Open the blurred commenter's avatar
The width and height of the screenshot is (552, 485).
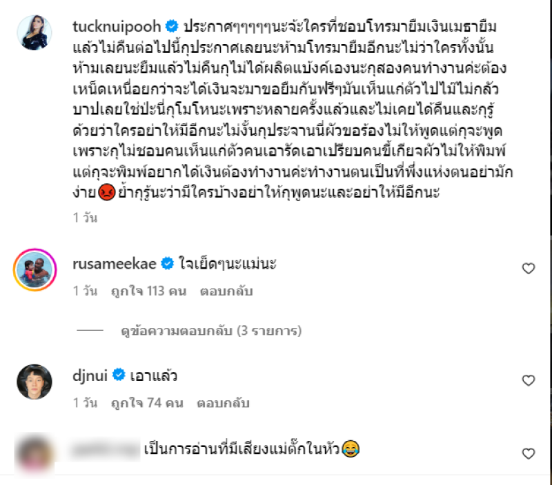click(x=34, y=453)
